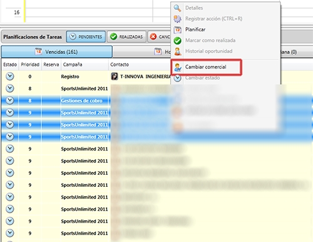Open the Vencidas (161) tab
Screen dimensions: 313x242
tap(56, 51)
